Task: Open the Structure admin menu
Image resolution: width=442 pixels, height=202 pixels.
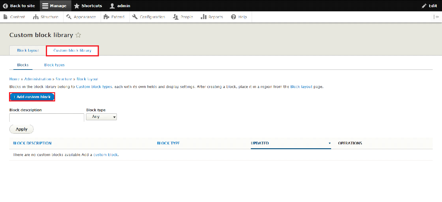Action: 46,17
